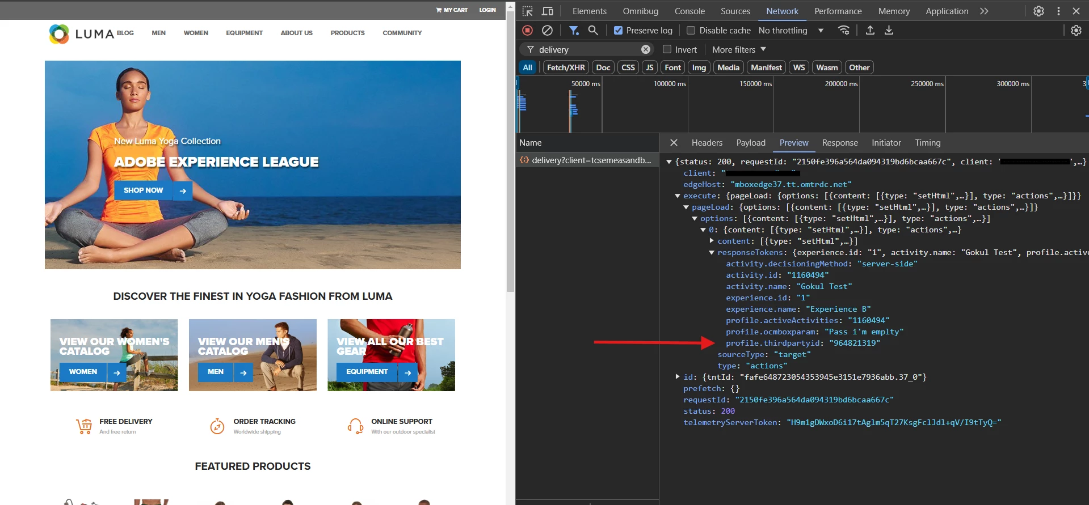Image resolution: width=1089 pixels, height=505 pixels.
Task: Click the export HAR download icon
Action: point(889,31)
